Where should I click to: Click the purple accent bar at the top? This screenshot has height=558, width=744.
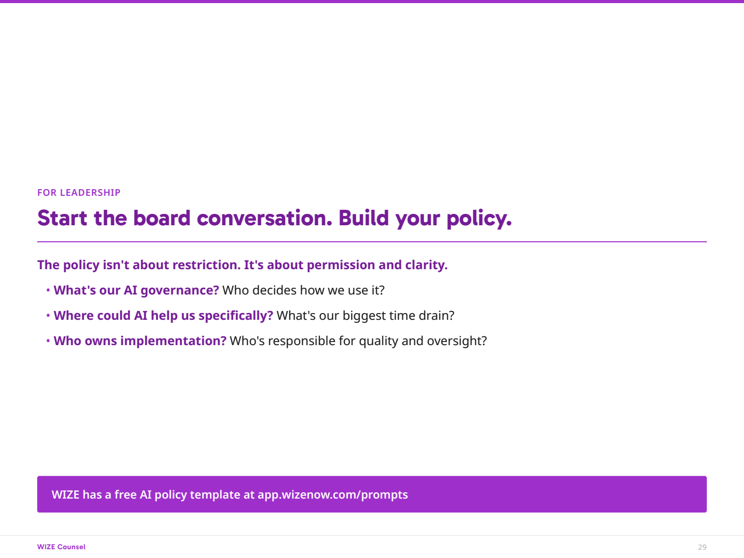tap(372, 2)
